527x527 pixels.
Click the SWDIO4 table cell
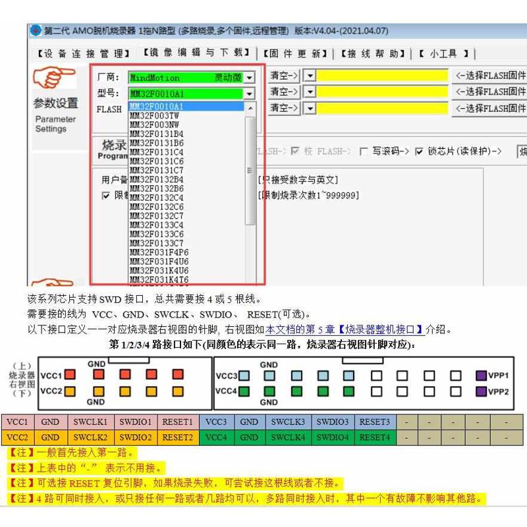333,437
